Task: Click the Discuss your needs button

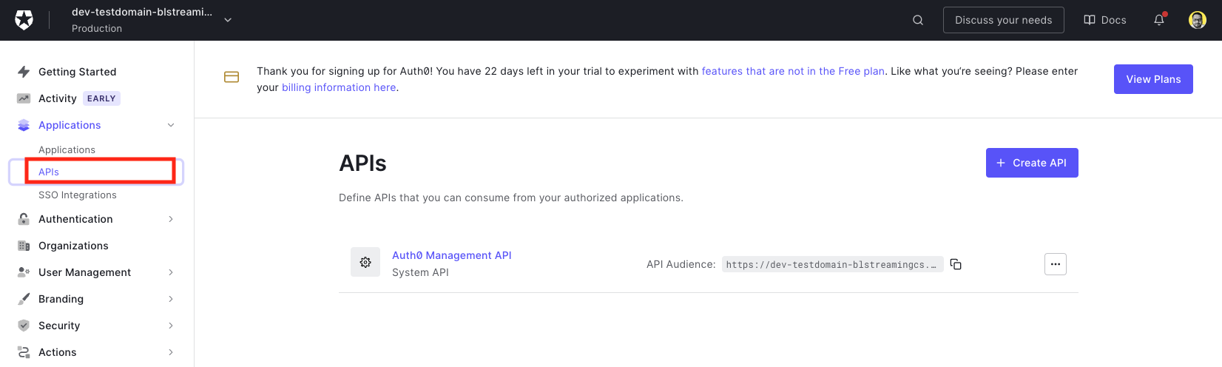Action: [1003, 20]
